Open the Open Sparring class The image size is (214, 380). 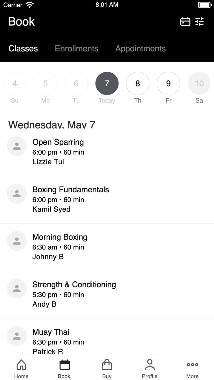tap(107, 152)
